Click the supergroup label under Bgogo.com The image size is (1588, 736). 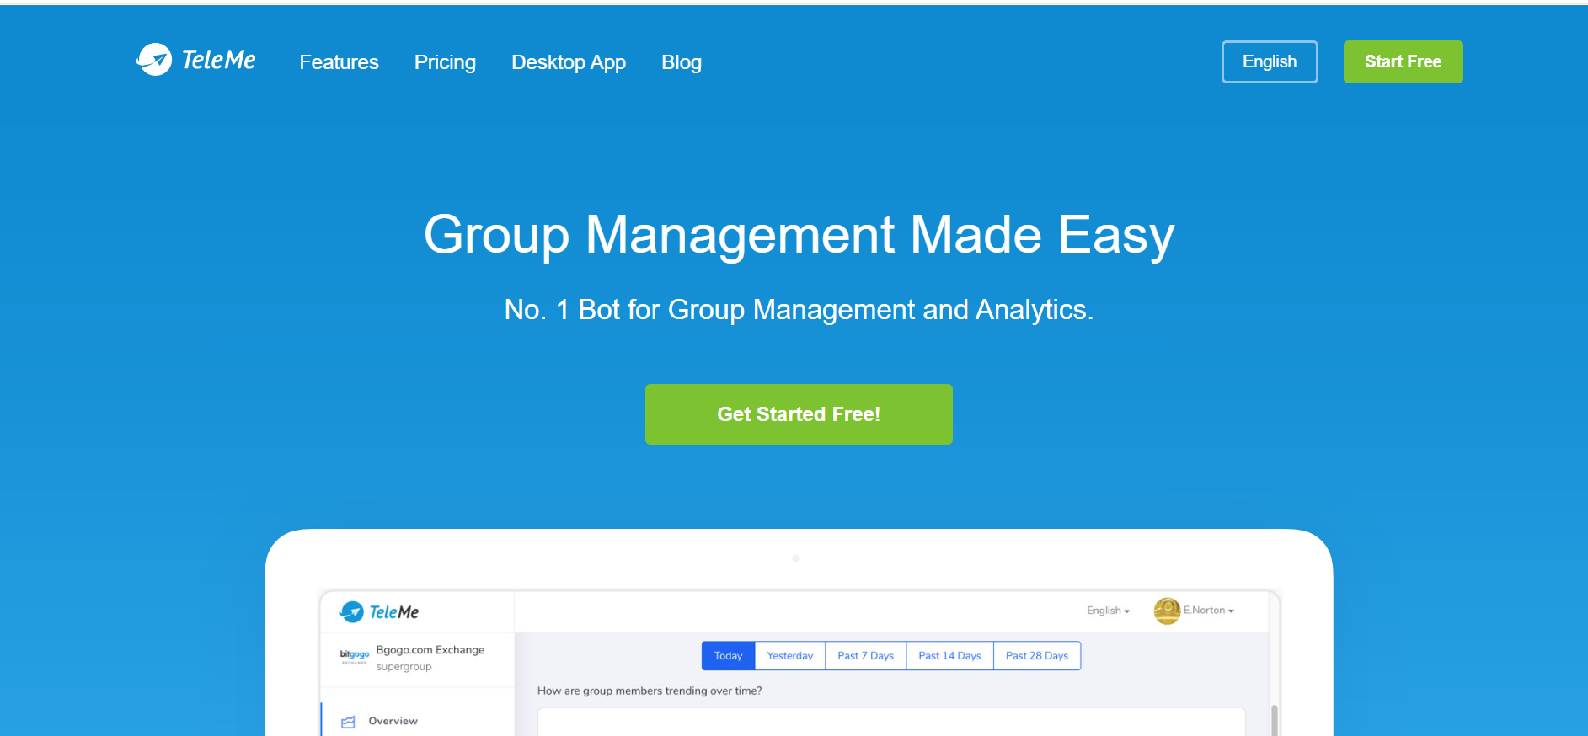404,667
